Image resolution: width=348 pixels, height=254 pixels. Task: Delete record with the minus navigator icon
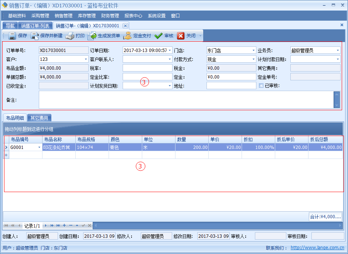pyautogui.click(x=71, y=225)
